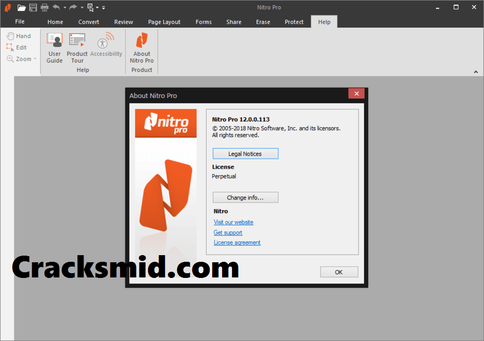Click the About Nitro Pro ribbon button

142,48
